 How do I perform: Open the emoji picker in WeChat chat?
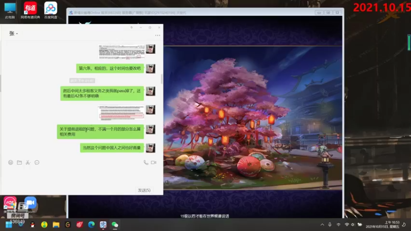(x=10, y=162)
